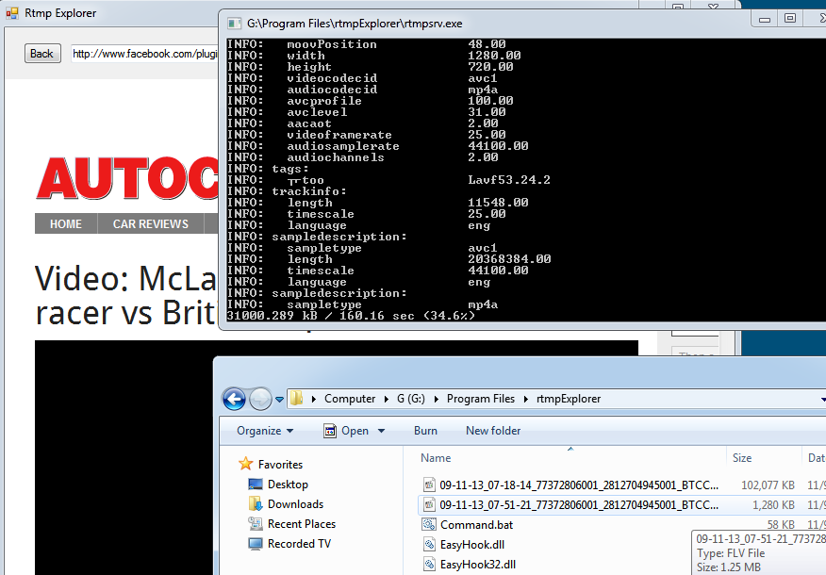Click Burn in explorer toolbar
The image size is (826, 575).
(425, 431)
